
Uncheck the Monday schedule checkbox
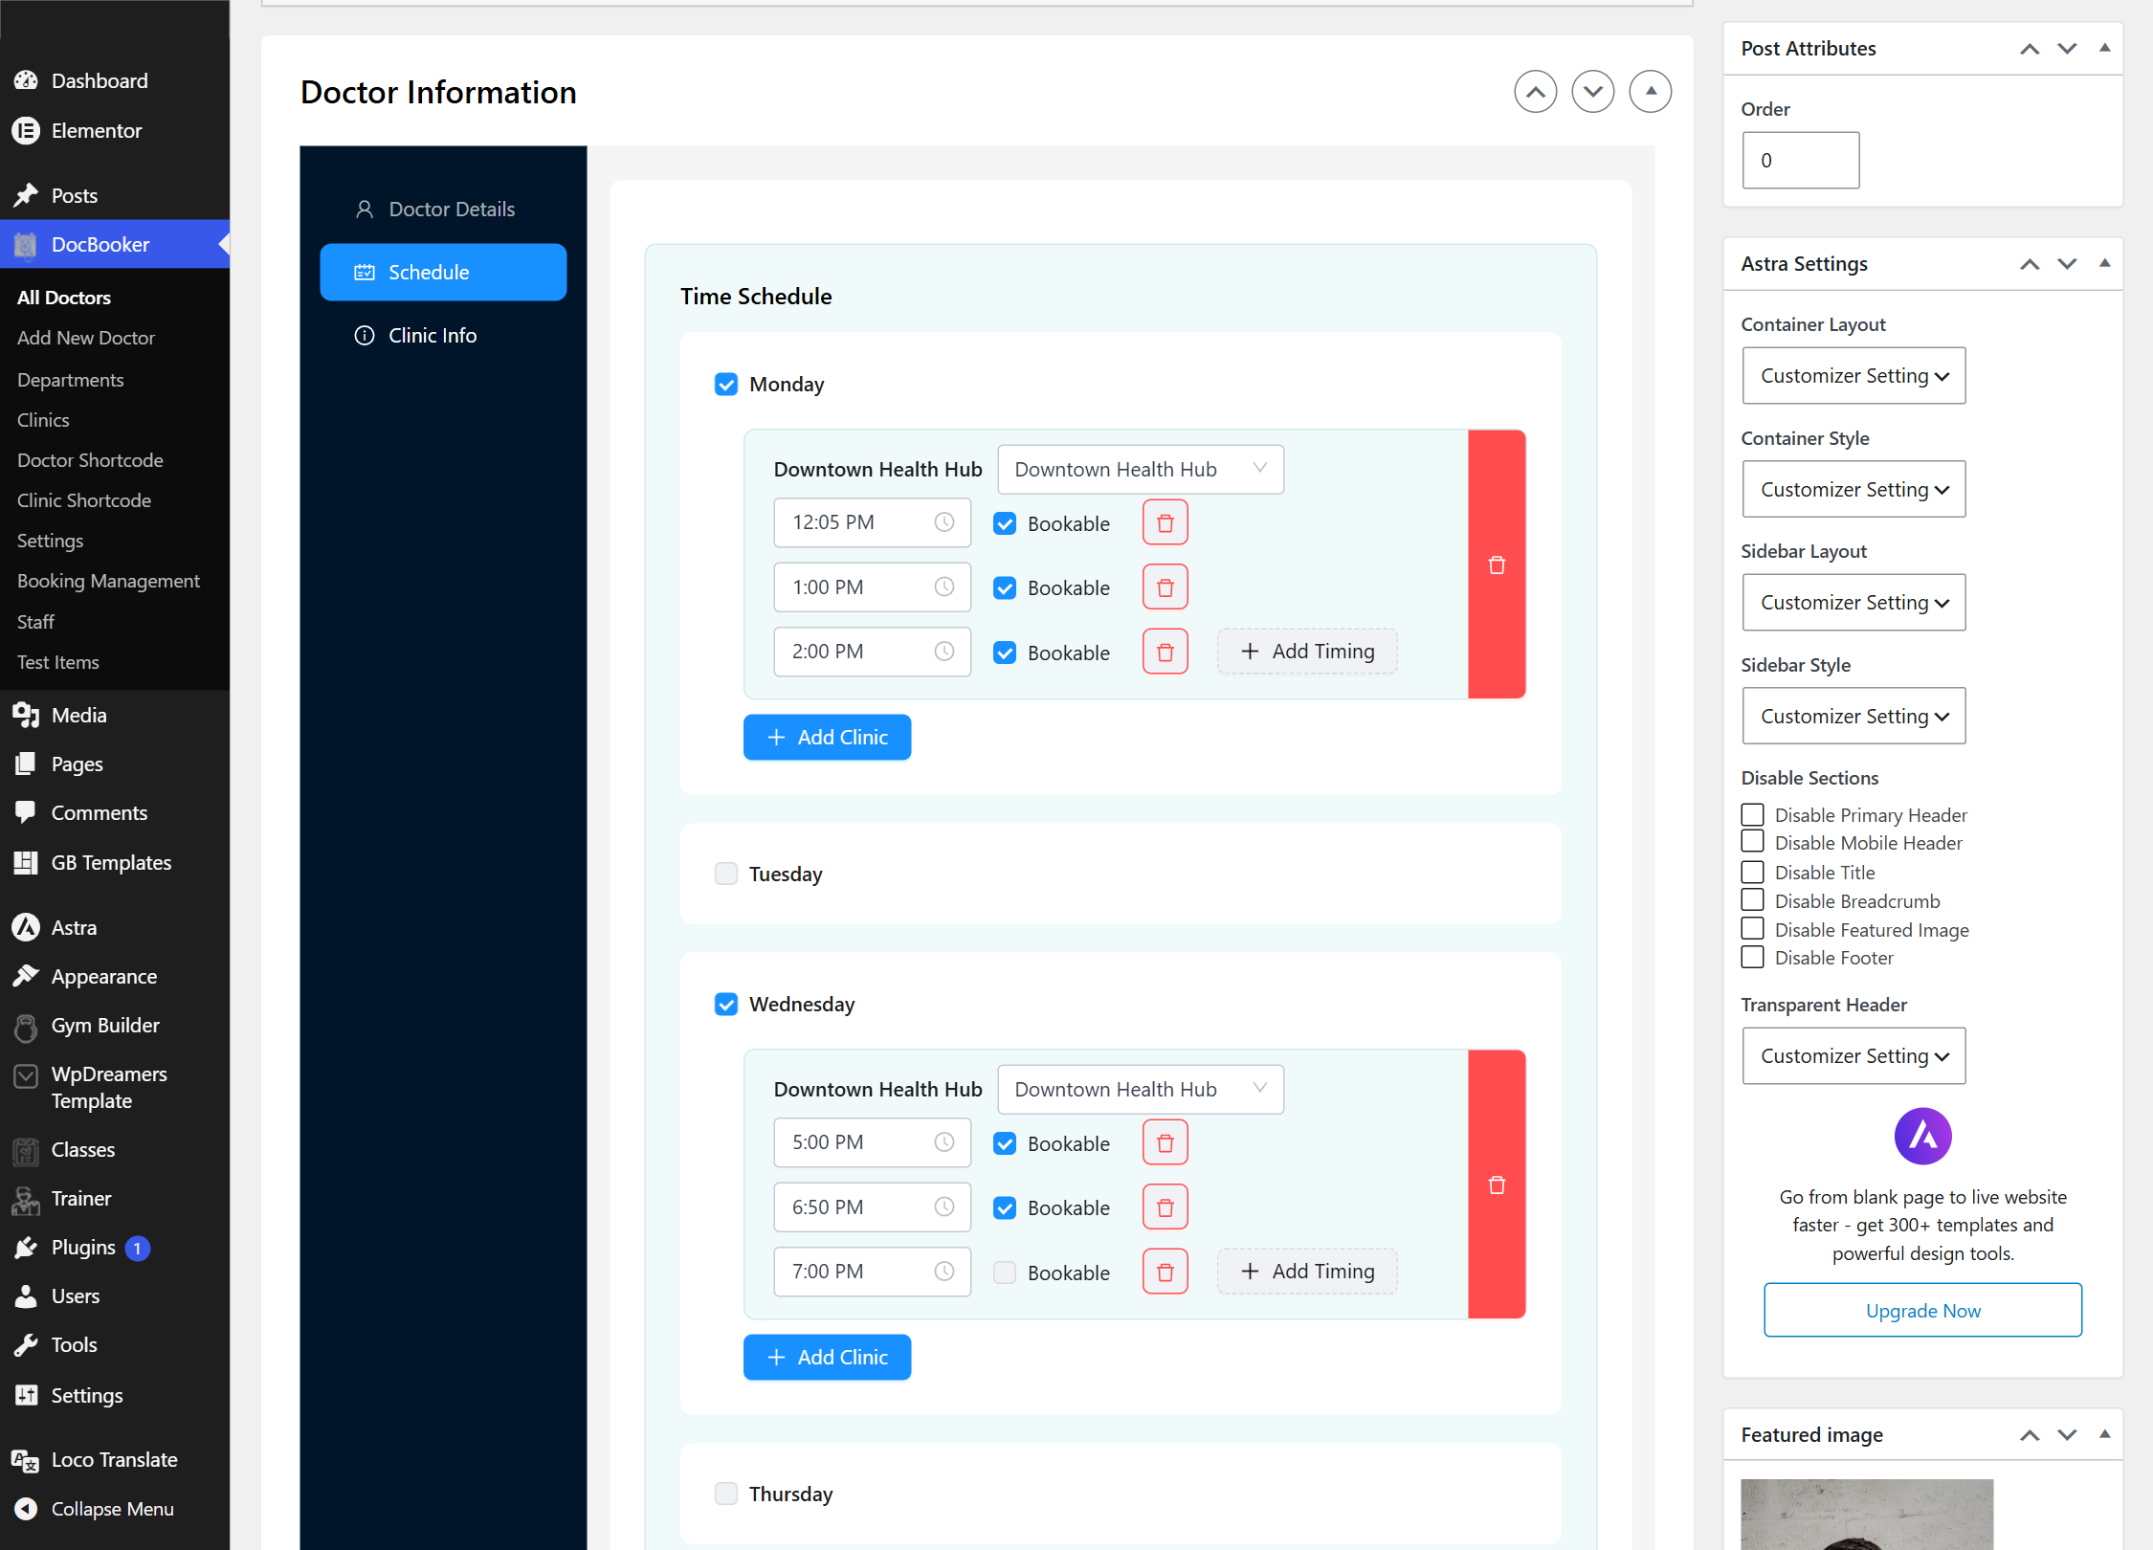pos(726,385)
